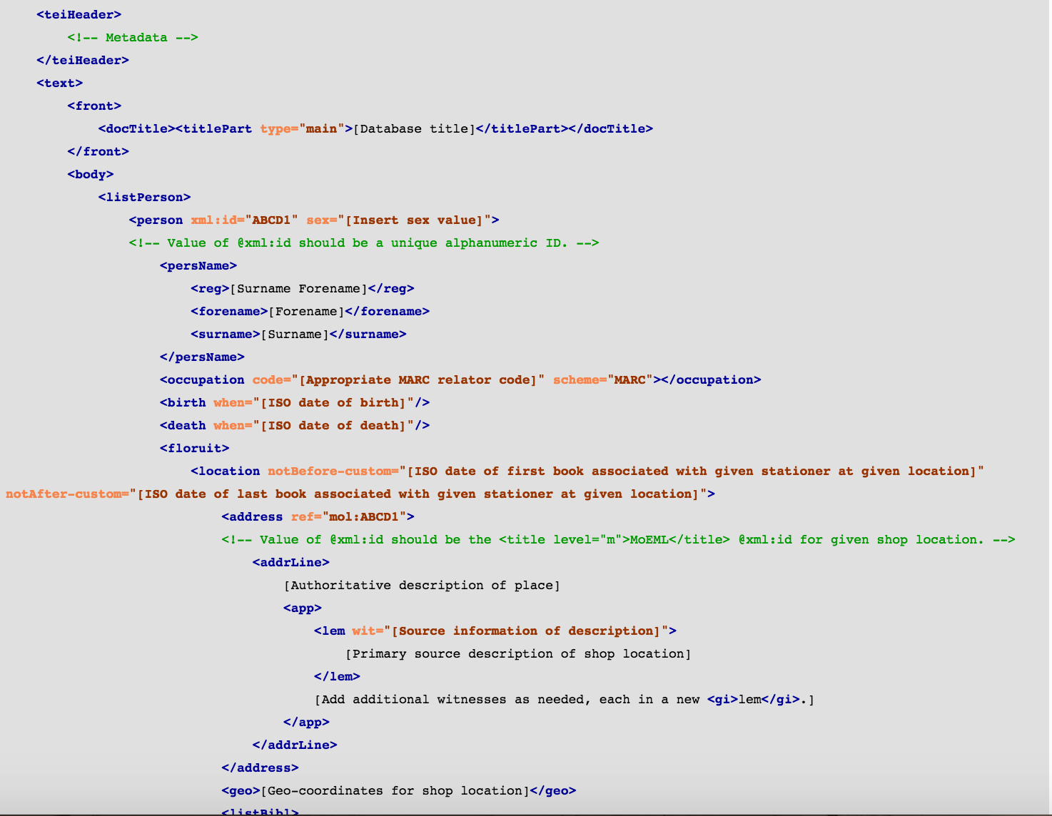
Task: Click the opening <text> tag
Action: click(60, 83)
